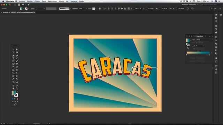223x125 pixels.
Task: Select the Blend tool
Action: pyautogui.click(x=17, y=79)
